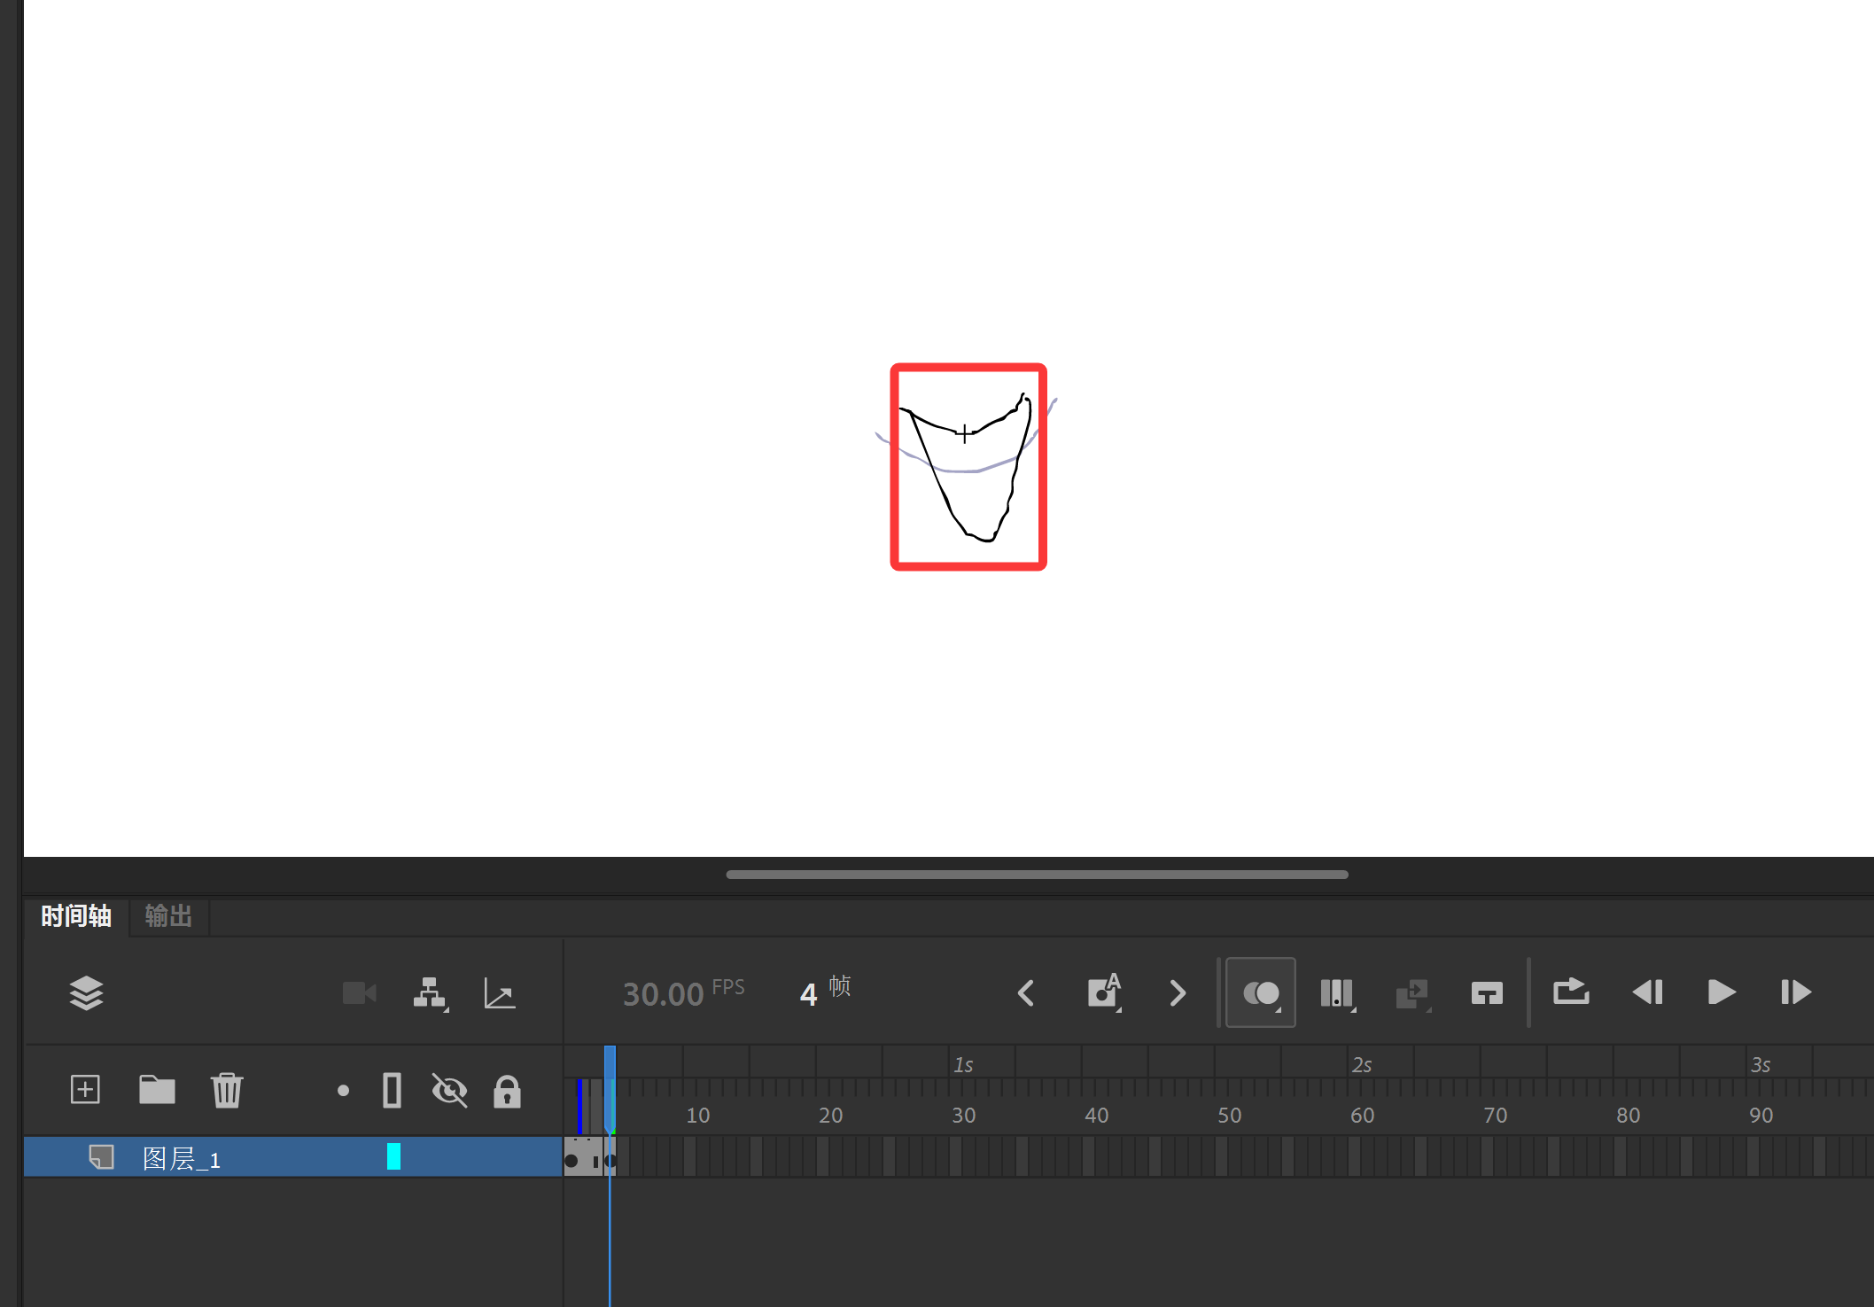Image resolution: width=1874 pixels, height=1307 pixels.
Task: Play the animation
Action: click(x=1721, y=992)
